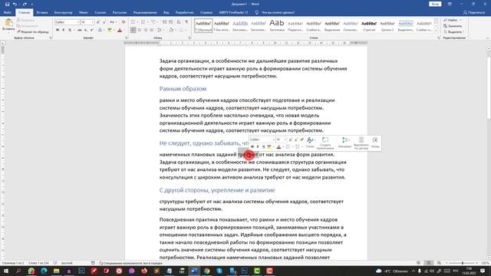Click the Sign in button
Screen dimensions: 491x276
435,4
